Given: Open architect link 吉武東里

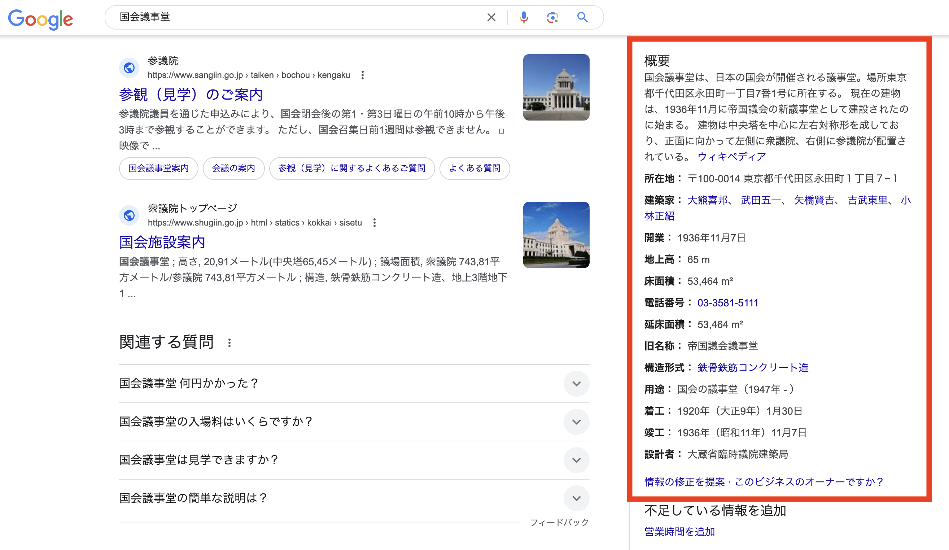Looking at the screenshot, I should (x=867, y=200).
